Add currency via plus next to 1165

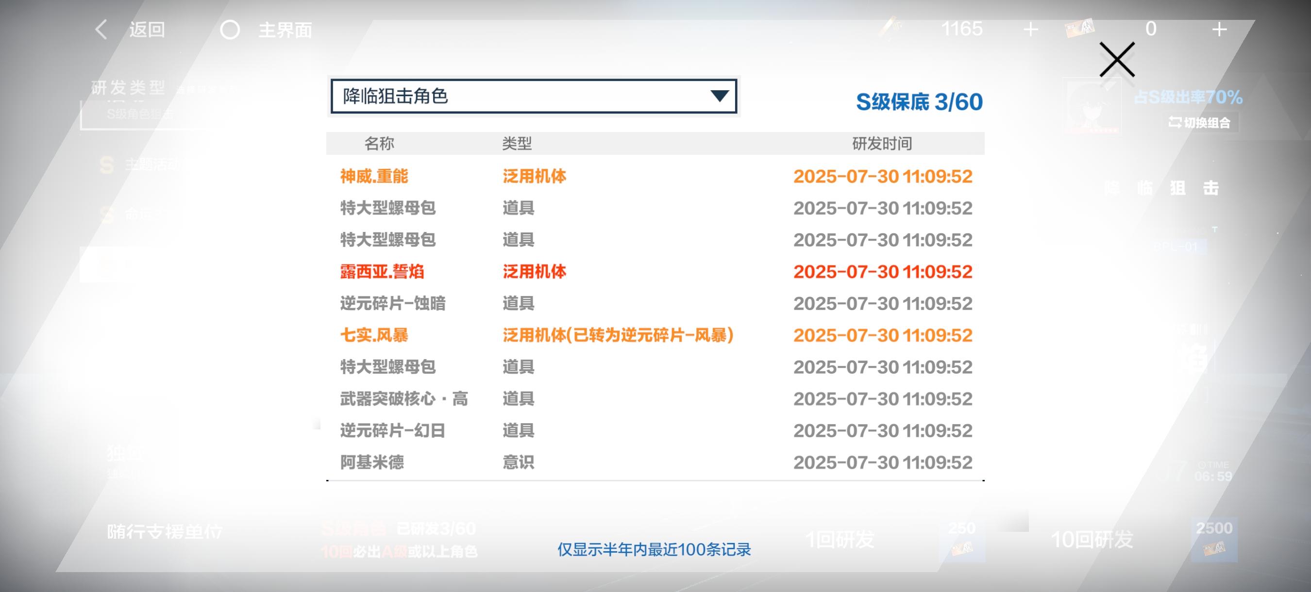[1030, 29]
